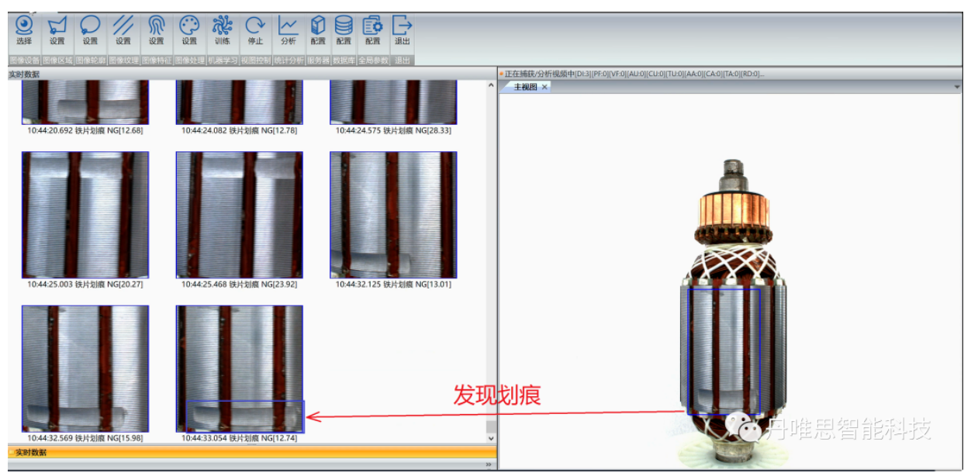
Task: Click the scroll-up arrow of thumbnail list
Action: coord(489,85)
